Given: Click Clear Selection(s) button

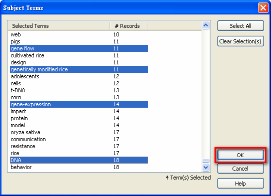Looking at the screenshot, I should tap(240, 41).
